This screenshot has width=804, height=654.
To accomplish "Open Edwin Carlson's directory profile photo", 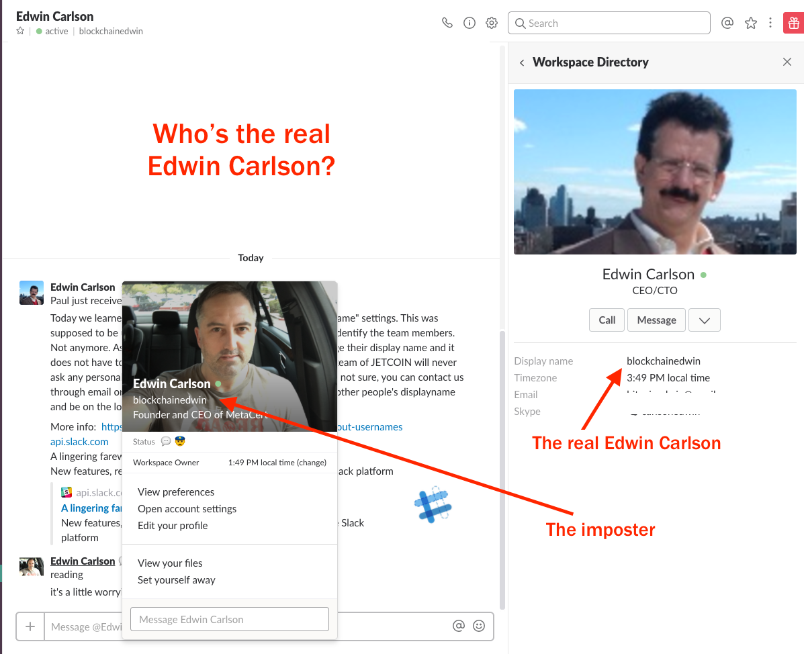I will click(655, 172).
